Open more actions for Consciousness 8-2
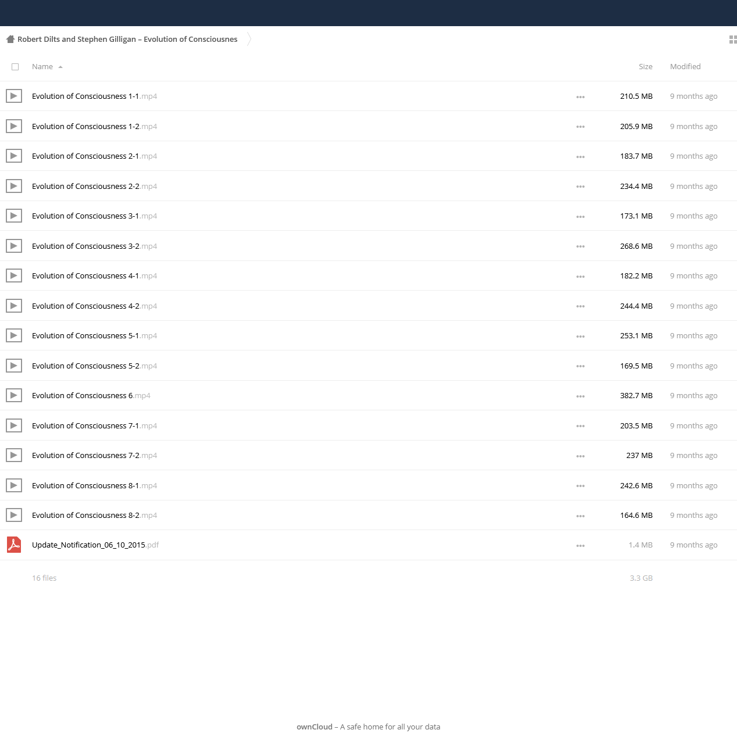The image size is (737, 744). click(x=581, y=516)
